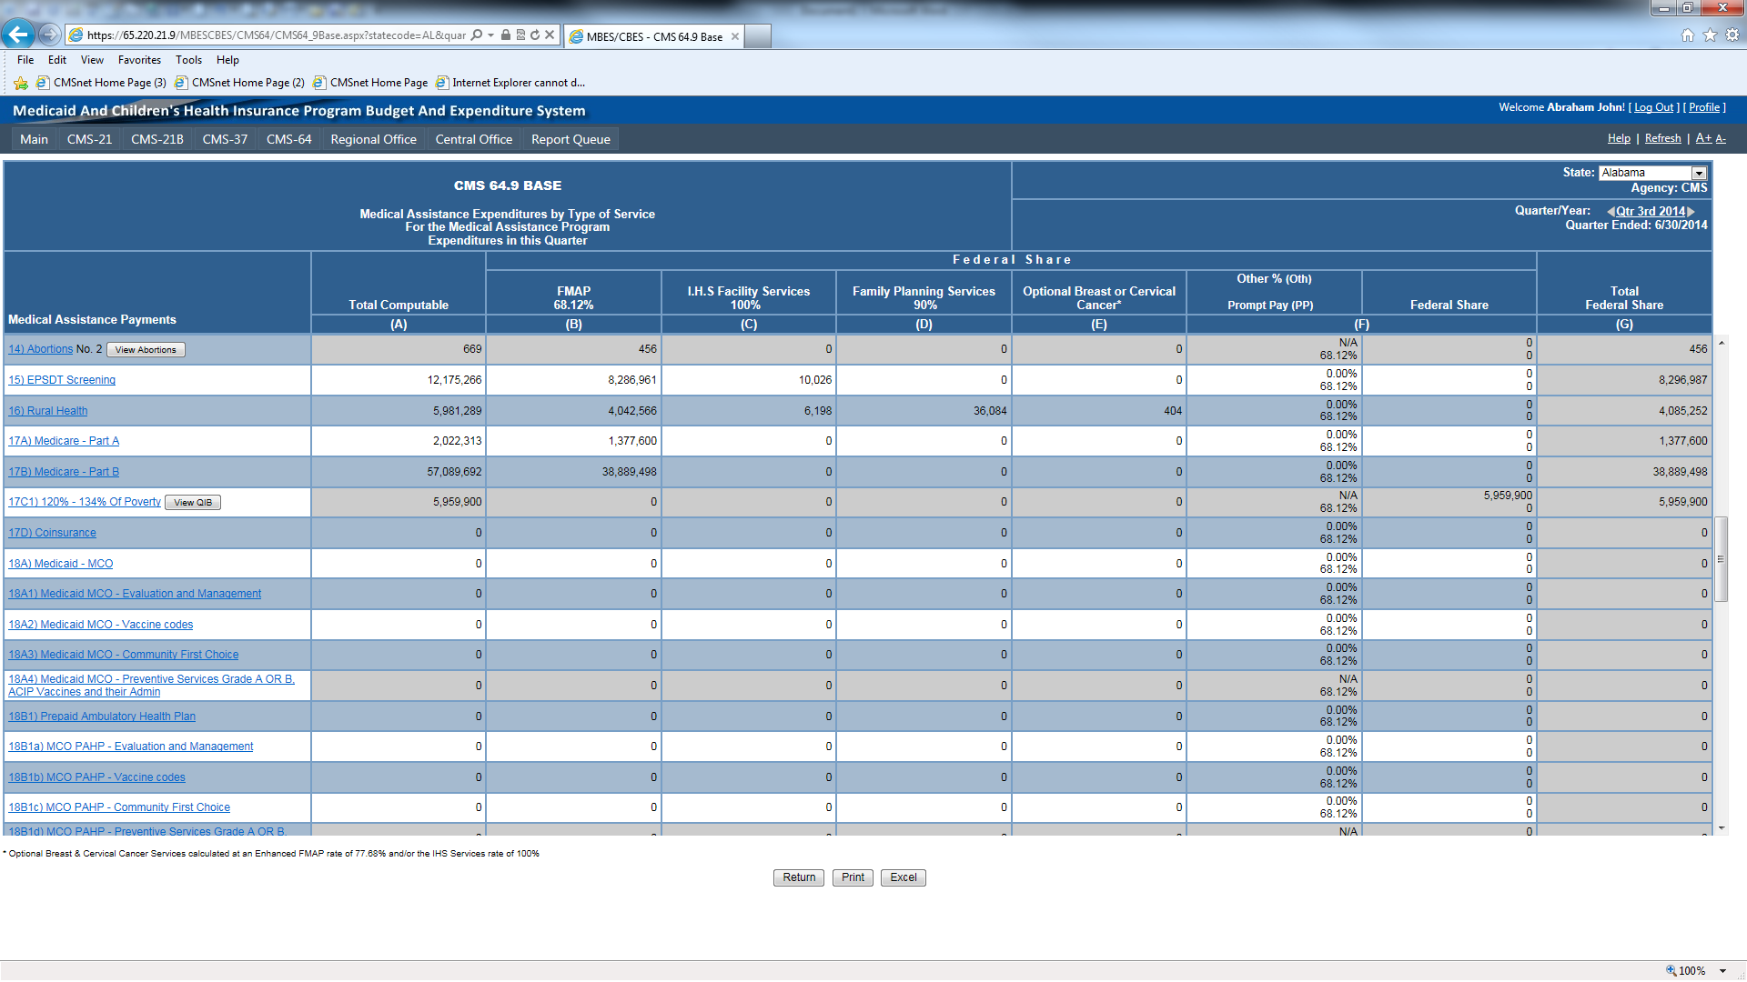Click the browser Back arrow button
This screenshot has height=982, width=1747.
tap(18, 35)
